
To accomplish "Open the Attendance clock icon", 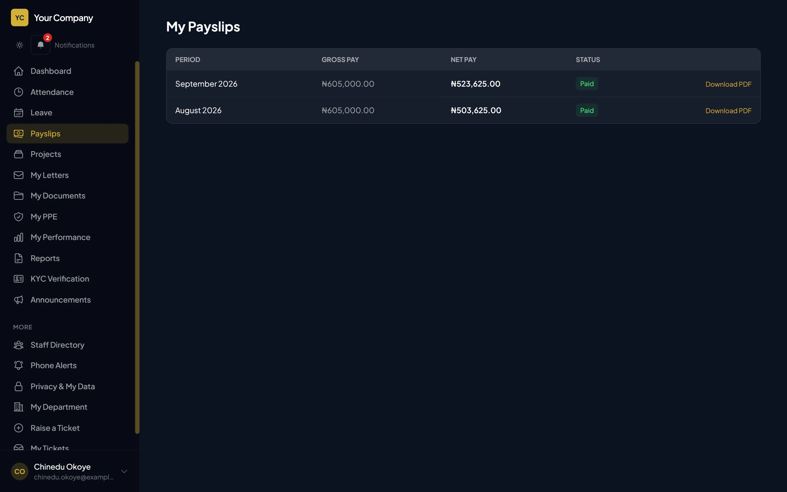I will point(19,92).
